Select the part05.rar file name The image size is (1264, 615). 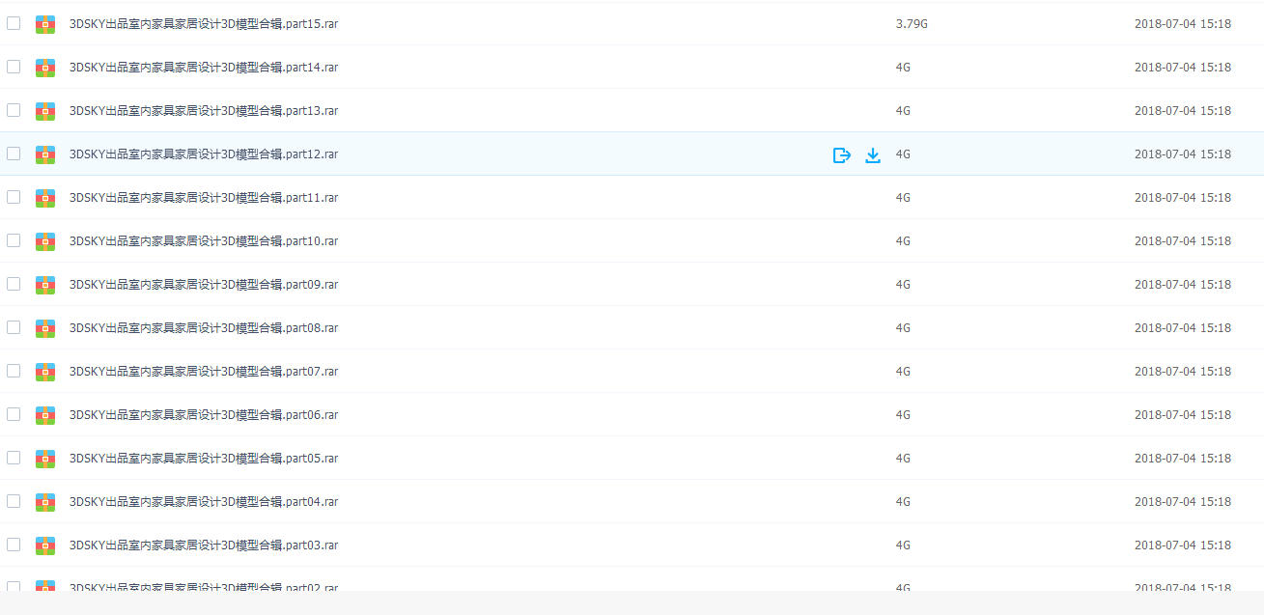coord(204,459)
